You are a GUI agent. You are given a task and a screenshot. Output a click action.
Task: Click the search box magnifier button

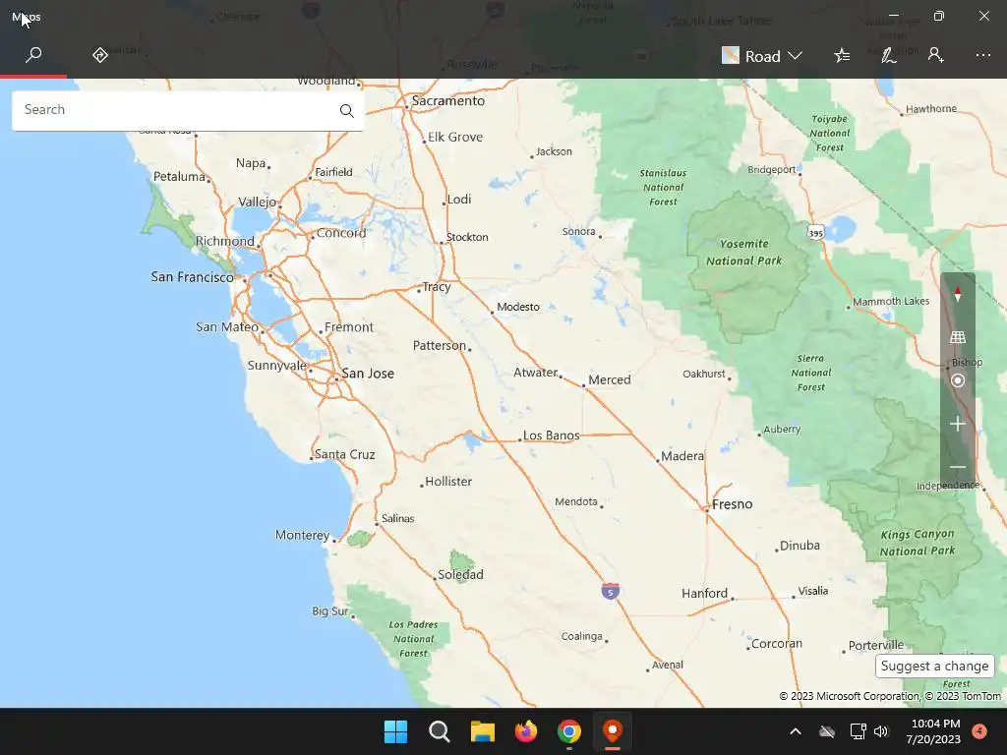[347, 110]
